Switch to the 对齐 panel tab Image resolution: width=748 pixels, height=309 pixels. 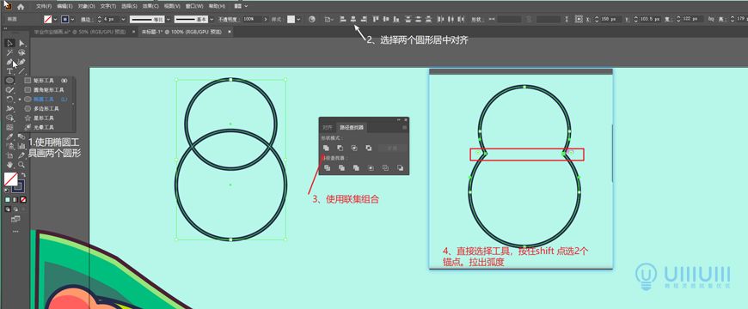point(327,127)
